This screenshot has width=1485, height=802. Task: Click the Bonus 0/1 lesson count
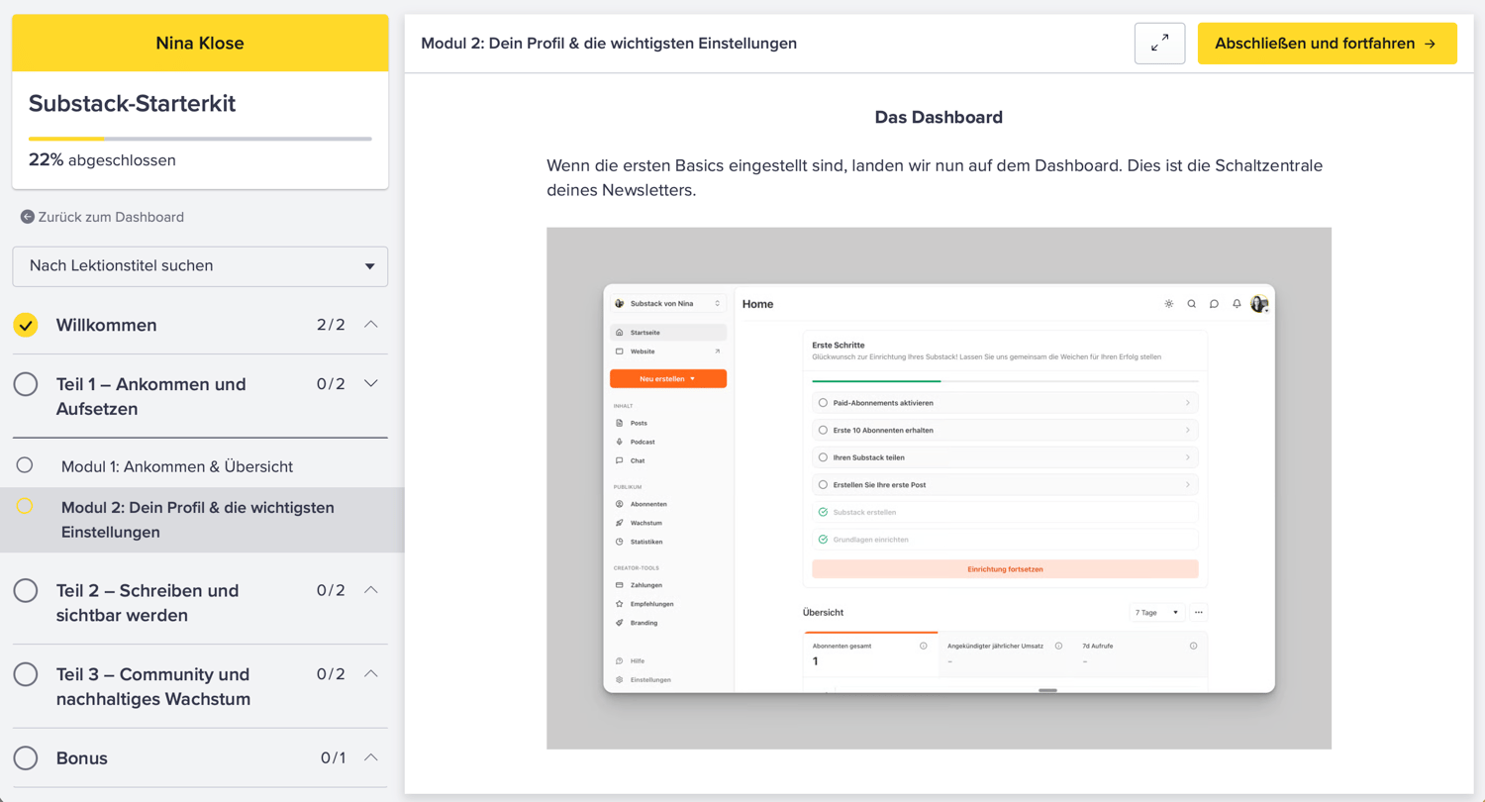pyautogui.click(x=334, y=758)
